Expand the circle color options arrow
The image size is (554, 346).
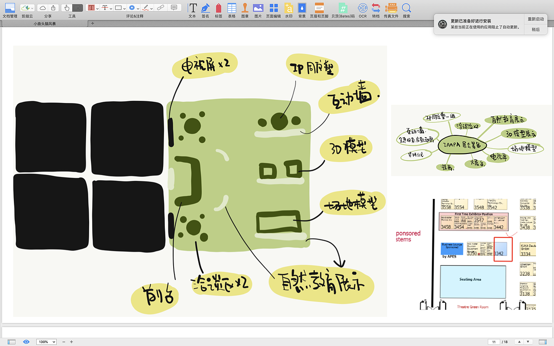tap(138, 8)
